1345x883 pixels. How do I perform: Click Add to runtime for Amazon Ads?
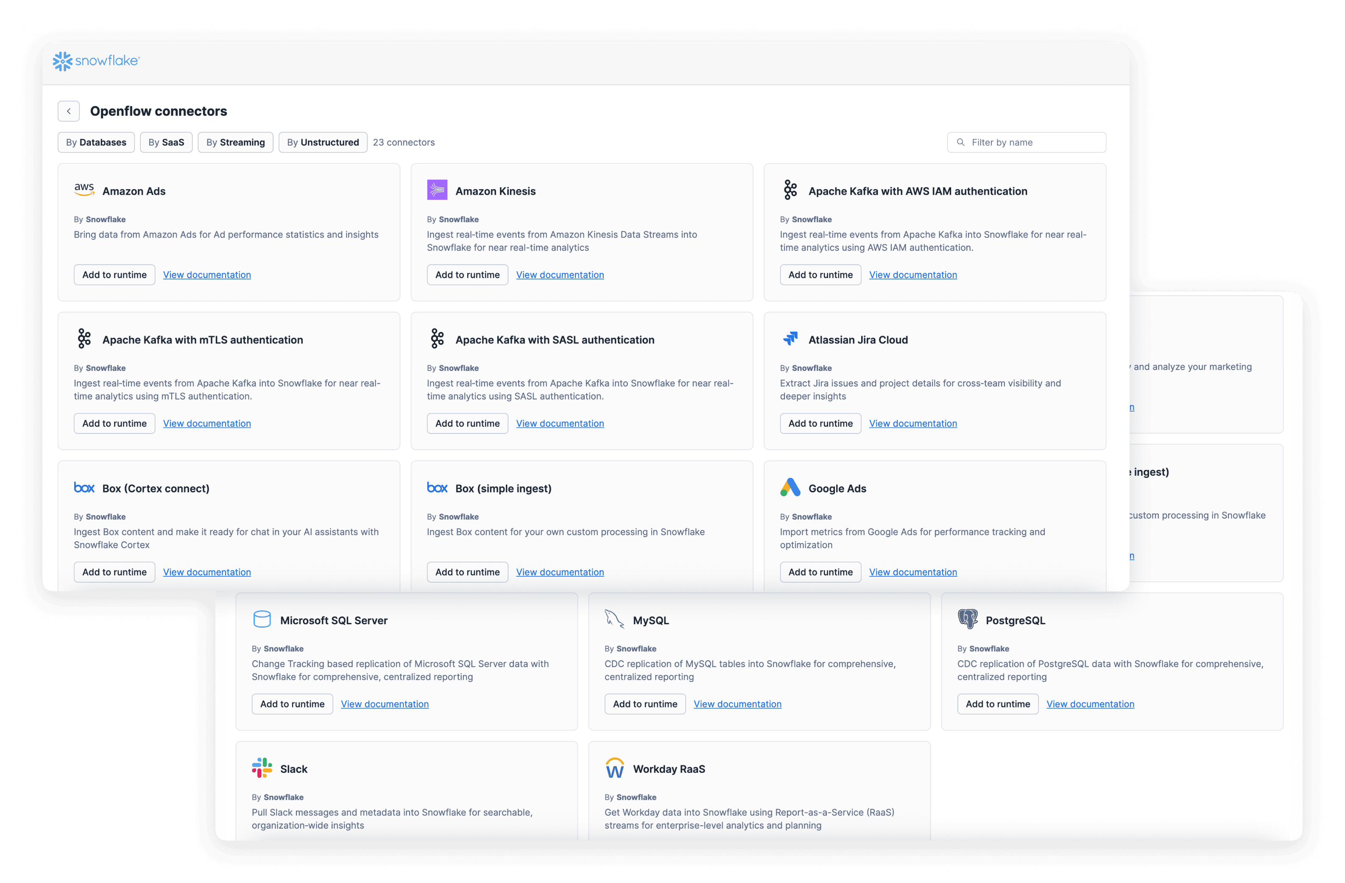coord(114,274)
